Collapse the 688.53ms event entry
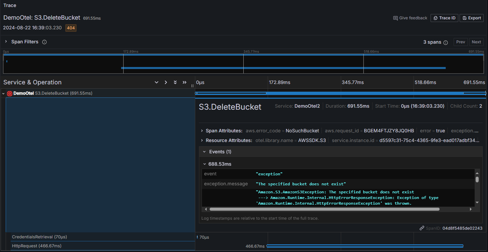The width and height of the screenshot is (488, 252). click(x=205, y=164)
